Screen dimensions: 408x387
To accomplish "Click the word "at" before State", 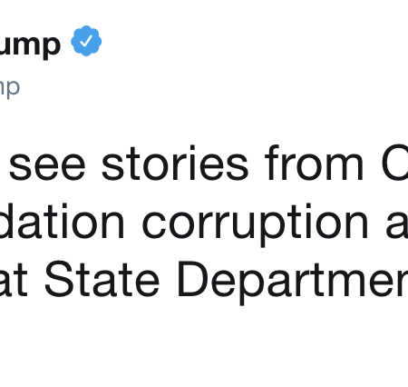I will (x=14, y=281).
